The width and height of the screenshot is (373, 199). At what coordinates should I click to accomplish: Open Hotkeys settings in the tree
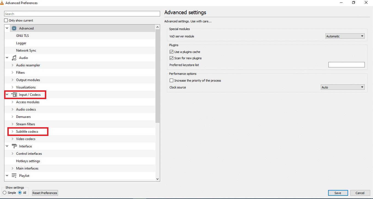pos(28,161)
